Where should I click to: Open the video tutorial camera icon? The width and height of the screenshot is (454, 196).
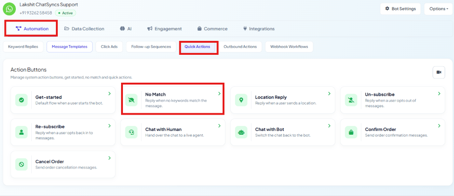439,72
